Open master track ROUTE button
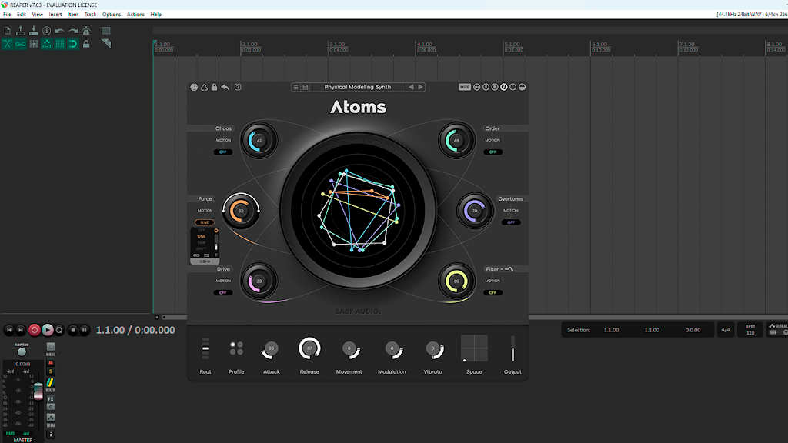 (x=50, y=385)
